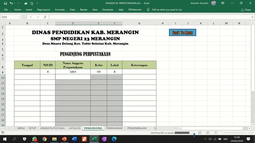Switch to Page Break Preview in status bar
The image size is (255, 143).
pyautogui.click(x=216, y=133)
